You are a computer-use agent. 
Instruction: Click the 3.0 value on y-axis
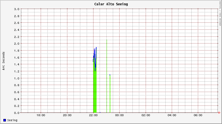(x=17, y=9)
